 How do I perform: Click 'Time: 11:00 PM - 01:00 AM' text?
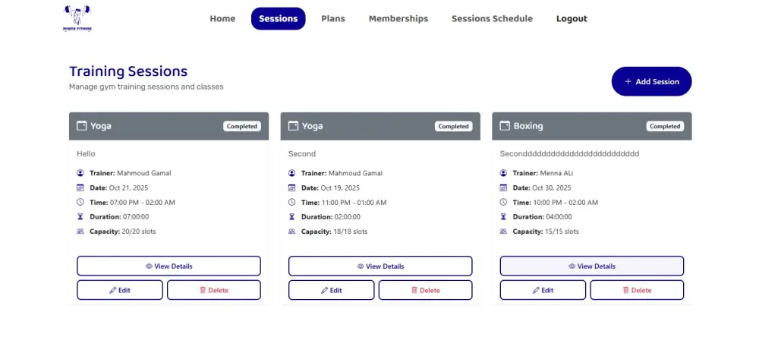tap(344, 203)
